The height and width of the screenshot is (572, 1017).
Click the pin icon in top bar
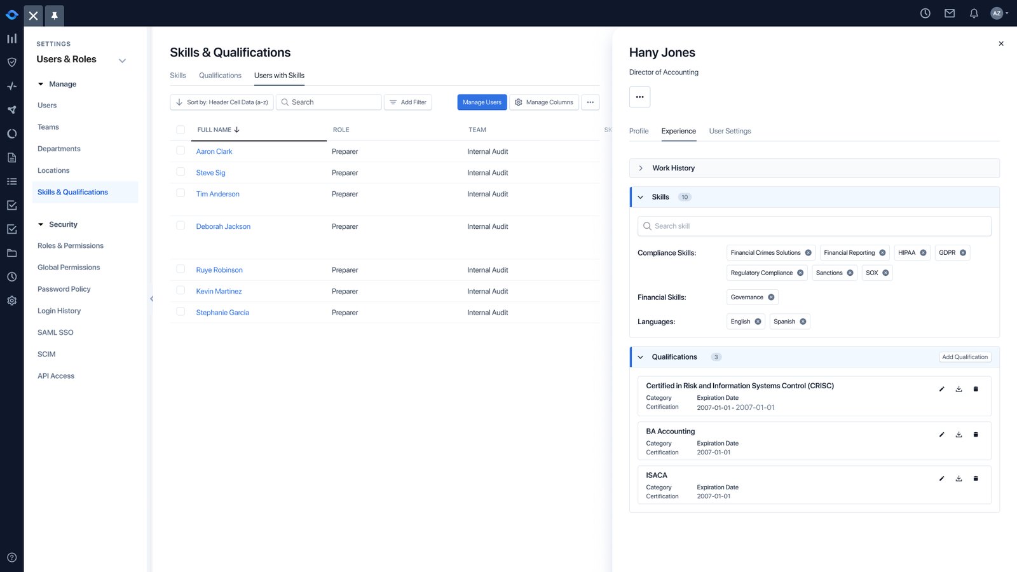[55, 15]
